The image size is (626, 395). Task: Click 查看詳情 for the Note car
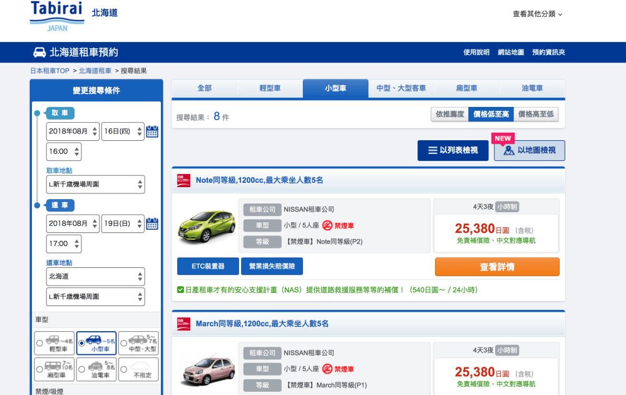coord(497,267)
